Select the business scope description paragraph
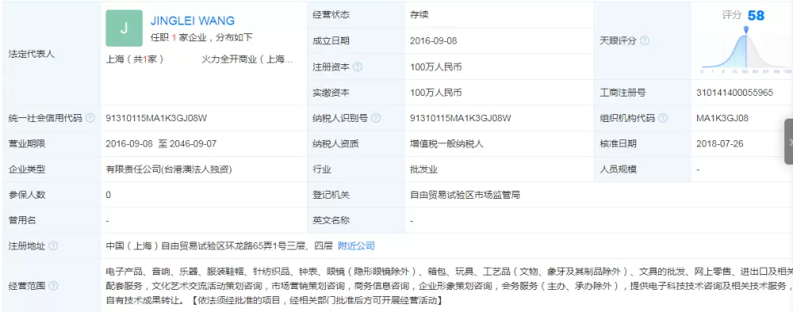This screenshot has width=793, height=312. (449, 286)
